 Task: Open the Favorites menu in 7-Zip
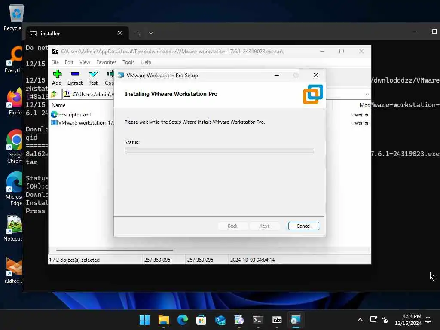(106, 62)
